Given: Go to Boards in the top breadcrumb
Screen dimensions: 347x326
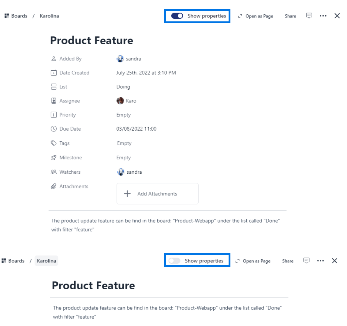Looking at the screenshot, I should click(16, 16).
